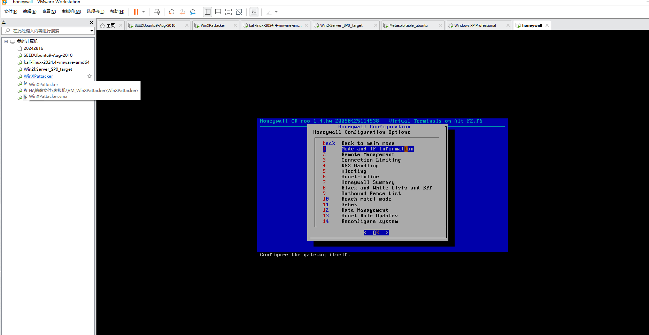Close the Metasploitable_ubuntu tab
Screen dimensions: 649x335
[x=440, y=25]
